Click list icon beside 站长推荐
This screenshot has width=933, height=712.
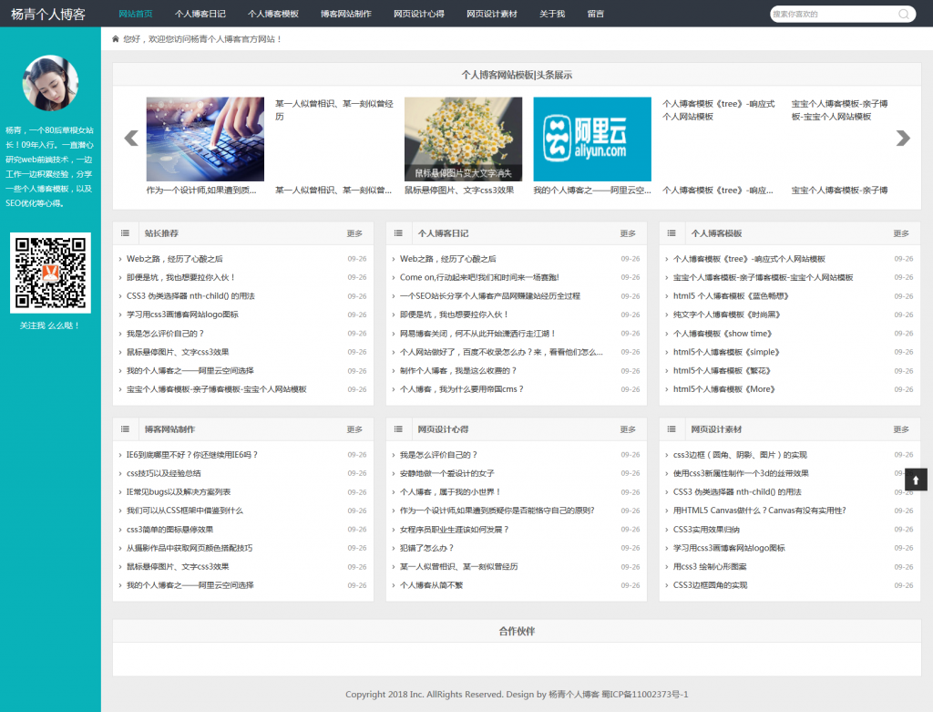125,233
